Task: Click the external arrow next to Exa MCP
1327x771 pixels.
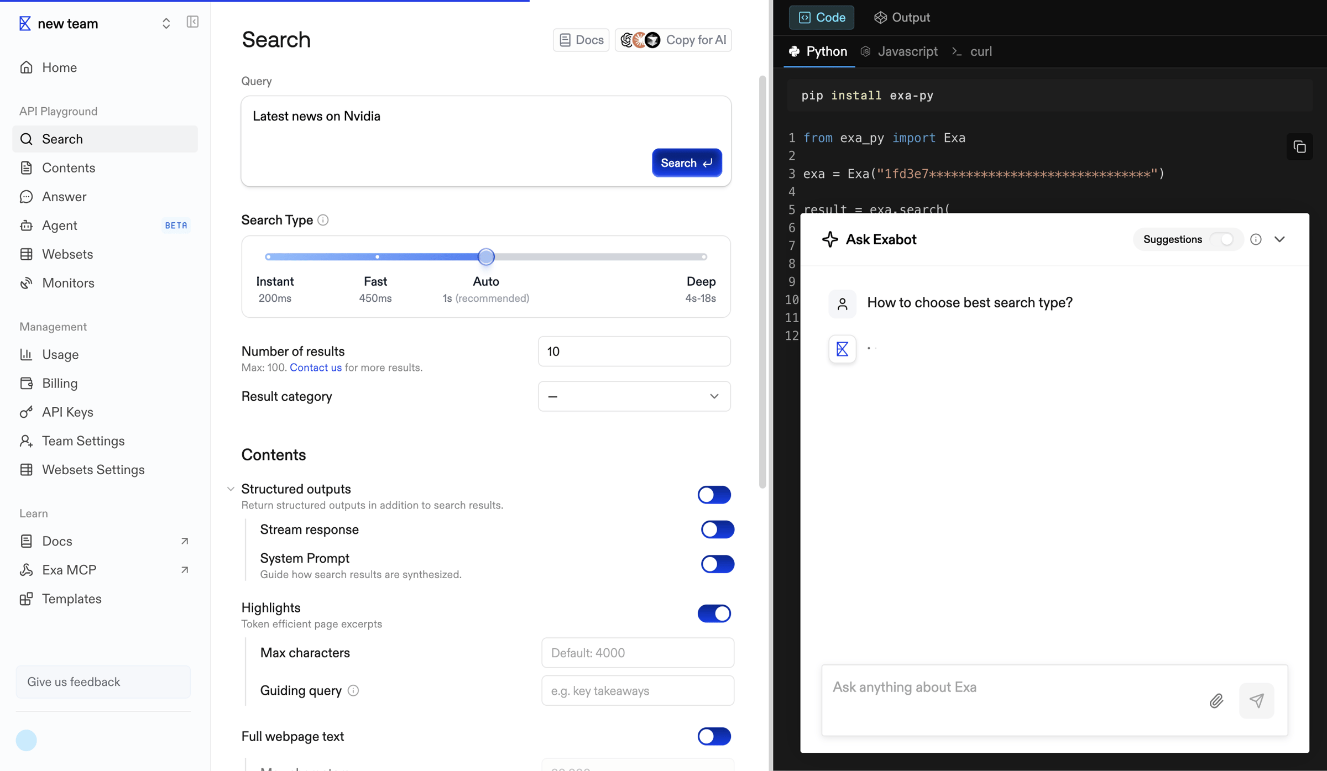Action: (x=185, y=569)
